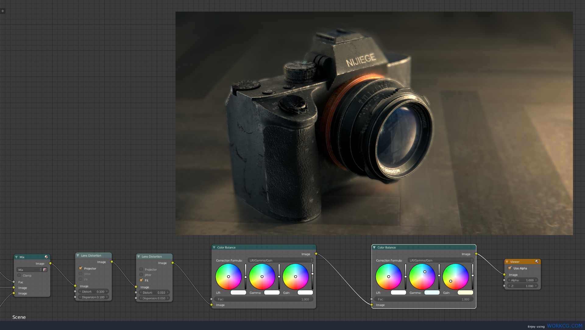Click the first Lens Distortion Distort input socket

click(75, 292)
